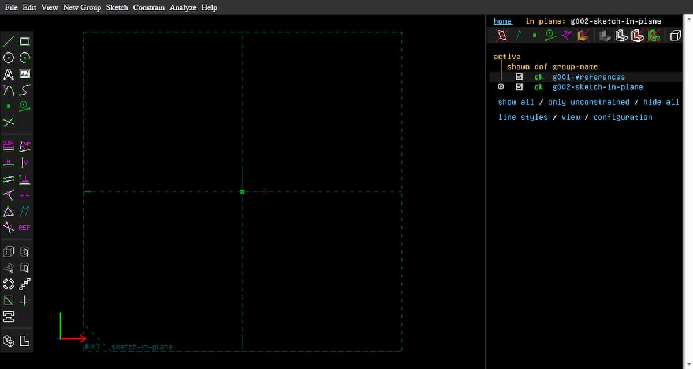Toggle shaded model visibility icon
Image resolution: width=693 pixels, height=369 pixels.
point(605,36)
